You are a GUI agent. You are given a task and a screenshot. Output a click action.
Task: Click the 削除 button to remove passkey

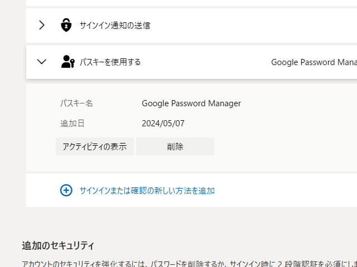[x=175, y=146]
